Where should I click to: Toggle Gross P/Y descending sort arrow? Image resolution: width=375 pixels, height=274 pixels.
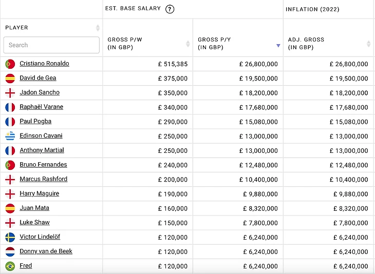[278, 45]
